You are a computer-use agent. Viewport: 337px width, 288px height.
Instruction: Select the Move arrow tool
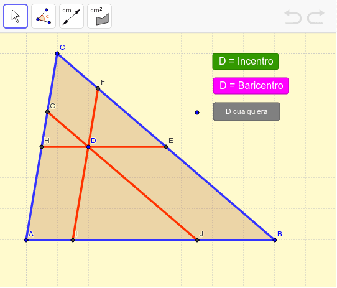click(x=16, y=16)
